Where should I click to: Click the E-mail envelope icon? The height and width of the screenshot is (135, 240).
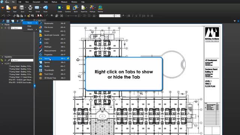click(x=37, y=7)
